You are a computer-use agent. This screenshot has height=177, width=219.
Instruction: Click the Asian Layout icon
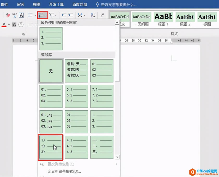(80, 15)
